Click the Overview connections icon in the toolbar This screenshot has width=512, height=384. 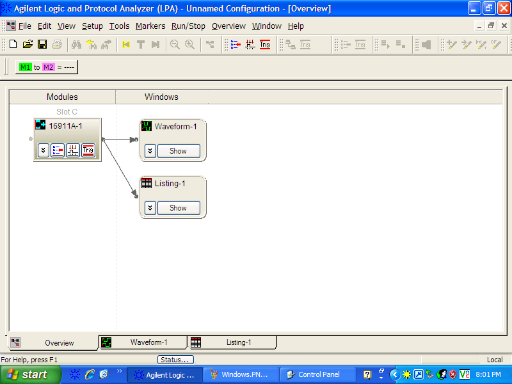(210, 44)
